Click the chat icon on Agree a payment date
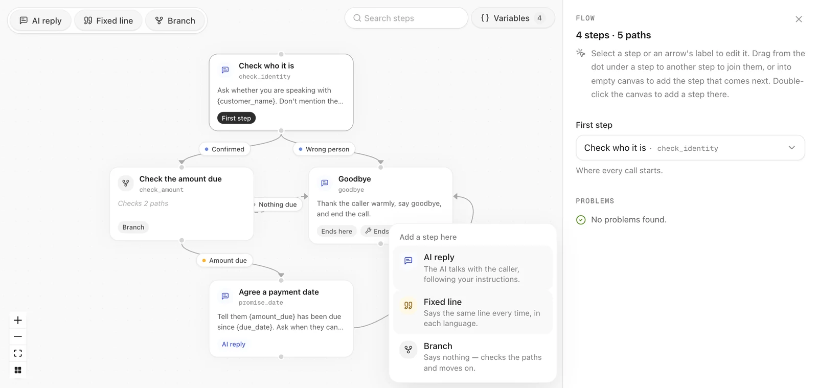Screen dimensions: 818x388 click(x=225, y=296)
